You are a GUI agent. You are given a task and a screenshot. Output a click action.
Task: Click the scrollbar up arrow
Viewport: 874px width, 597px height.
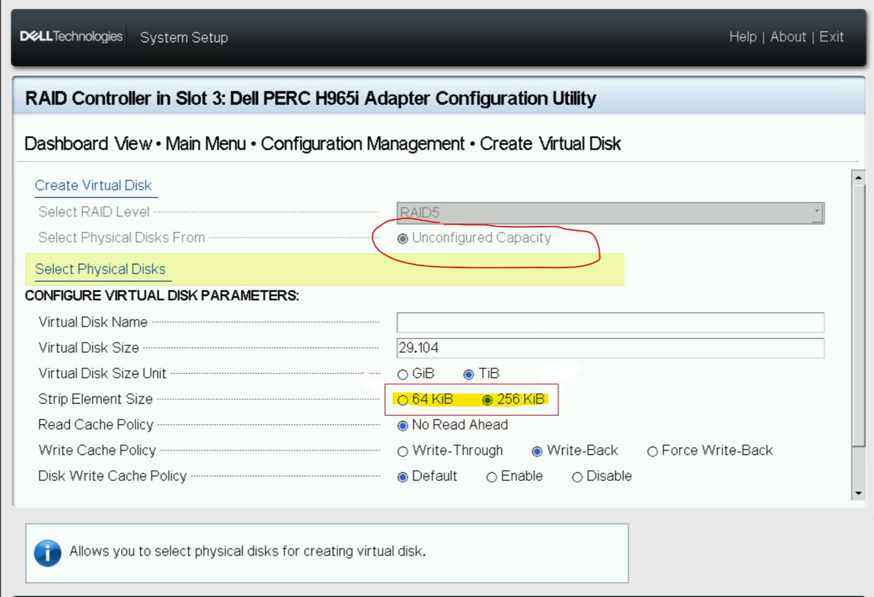859,177
